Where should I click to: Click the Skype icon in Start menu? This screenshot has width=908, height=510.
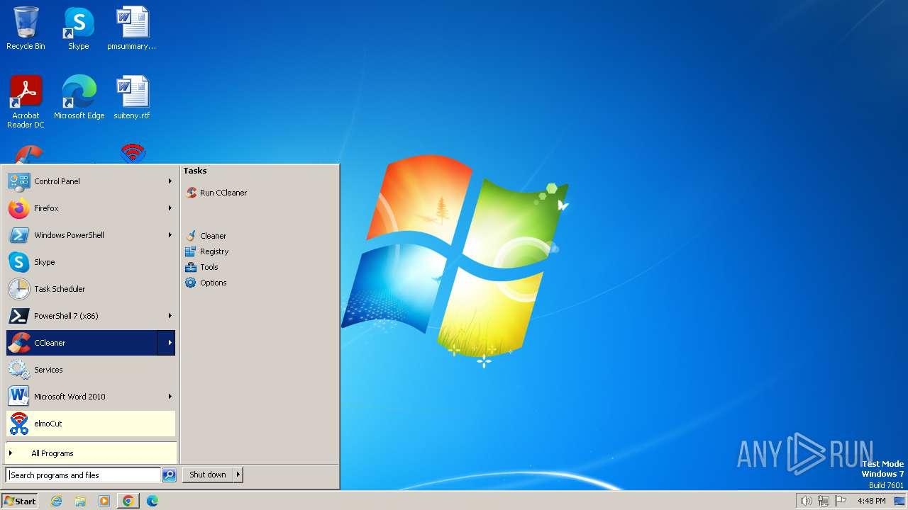[x=18, y=262]
